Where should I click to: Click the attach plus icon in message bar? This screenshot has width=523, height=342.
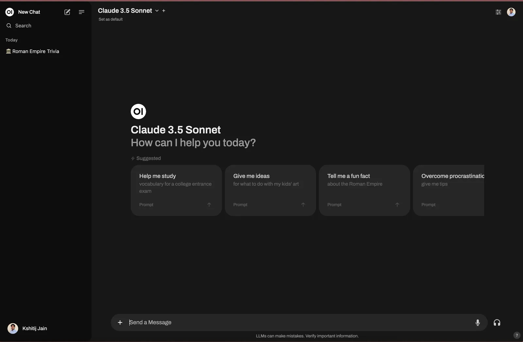[x=120, y=322]
